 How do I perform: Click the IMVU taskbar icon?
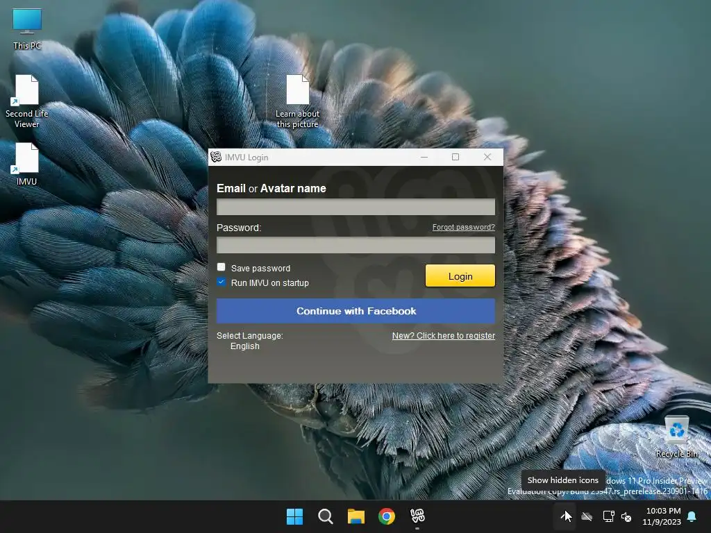click(417, 516)
